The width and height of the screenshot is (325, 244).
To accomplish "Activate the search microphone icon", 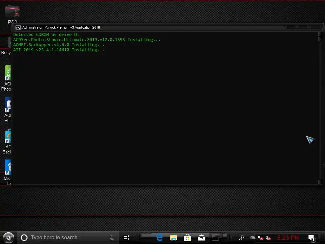I will click(112, 238).
